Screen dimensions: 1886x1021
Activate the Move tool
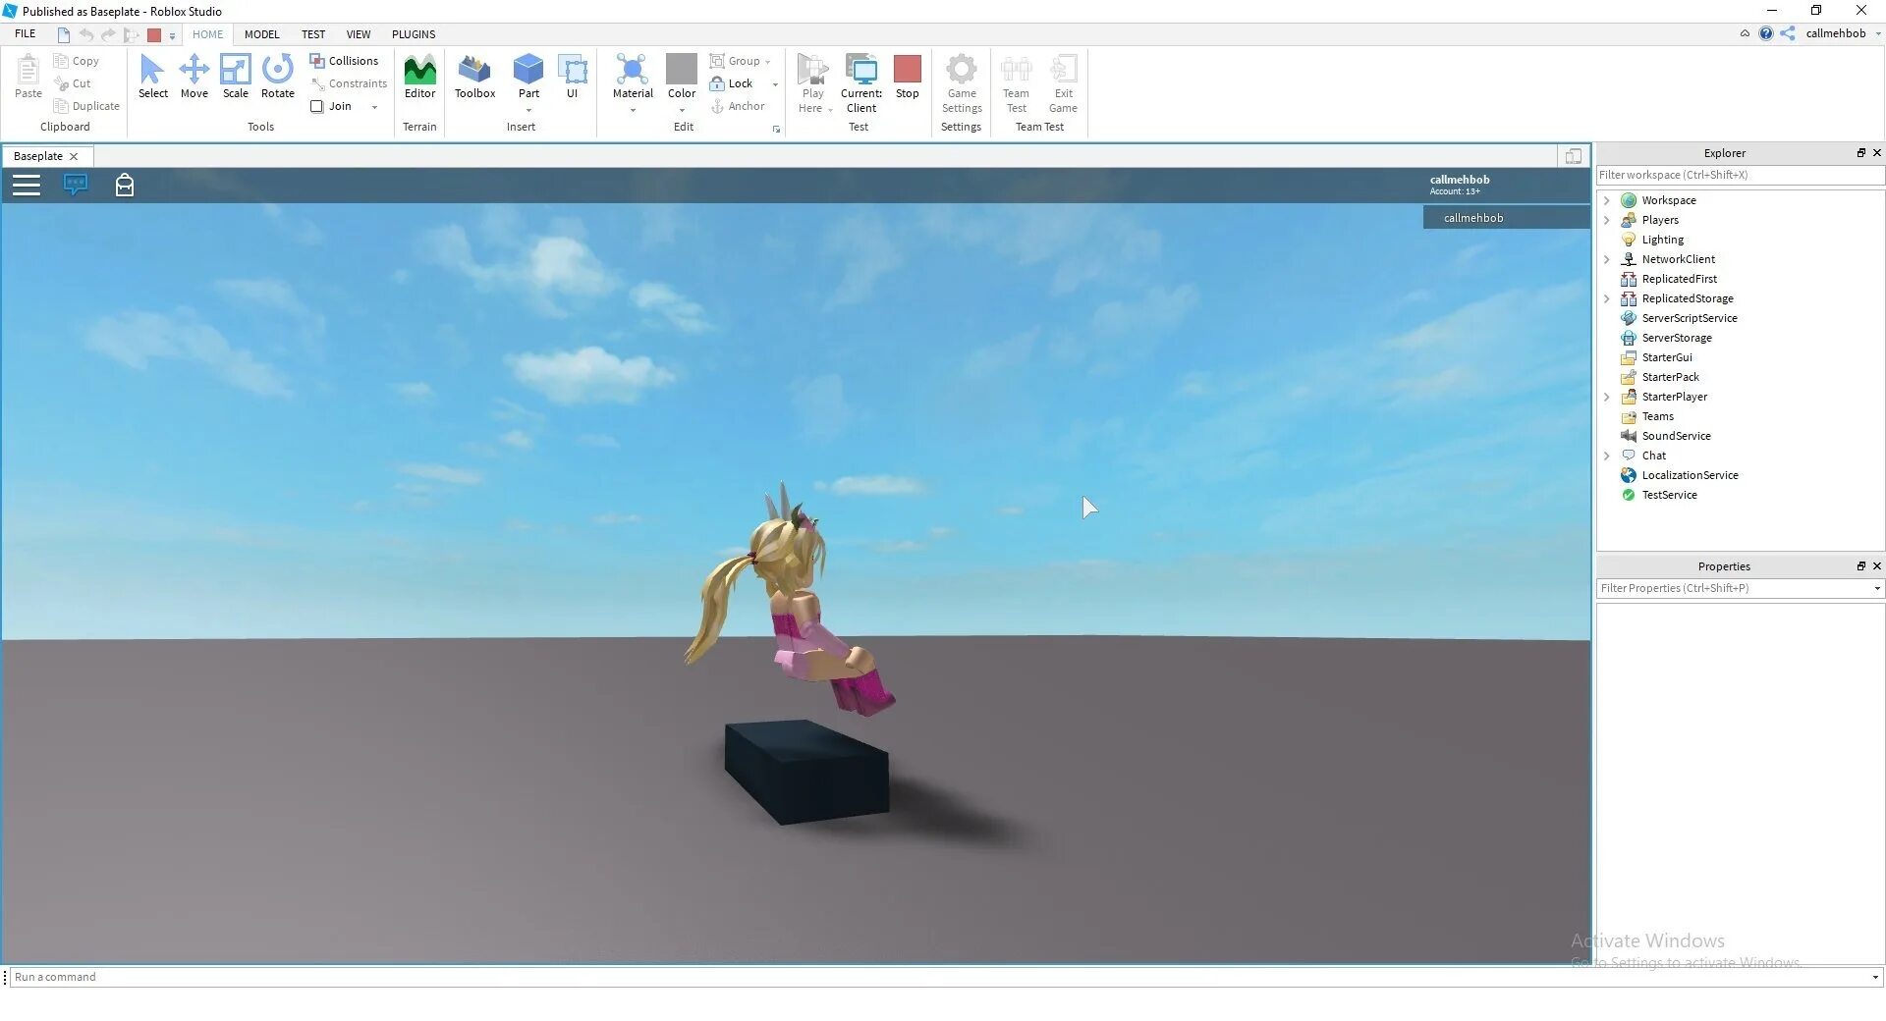(x=194, y=76)
